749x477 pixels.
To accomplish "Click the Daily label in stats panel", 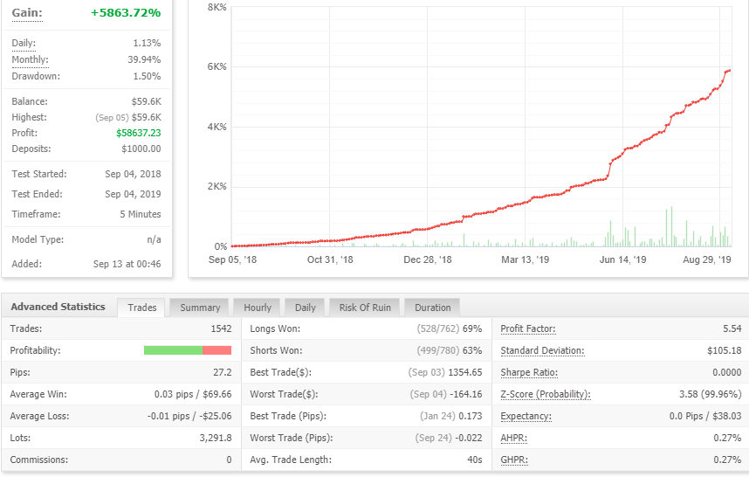I will [24, 43].
